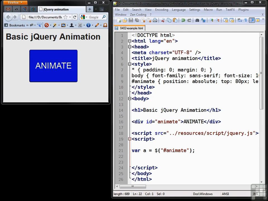Click the Close document icon in toolbar
Image resolution: width=268 pixels, height=201 pixels.
pyautogui.click(x=143, y=20)
